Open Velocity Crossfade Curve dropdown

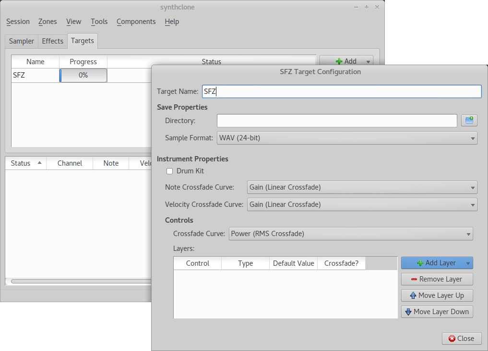click(x=362, y=204)
